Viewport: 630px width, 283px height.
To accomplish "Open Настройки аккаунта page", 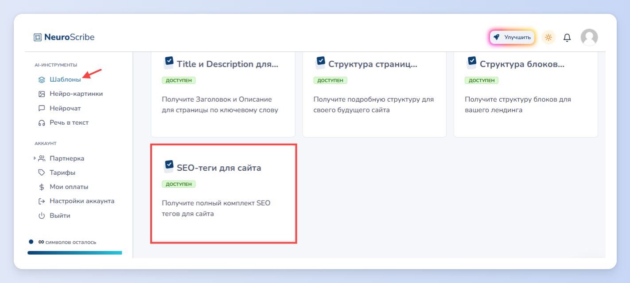I will point(82,201).
